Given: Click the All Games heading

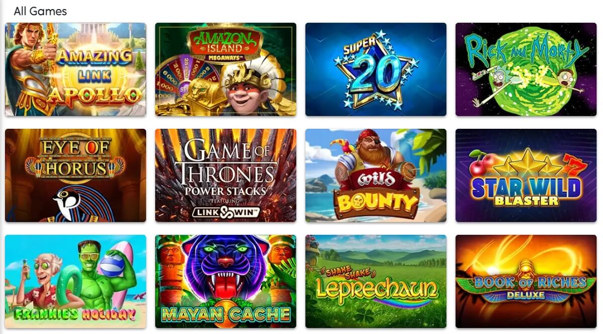Looking at the screenshot, I should tap(40, 11).
